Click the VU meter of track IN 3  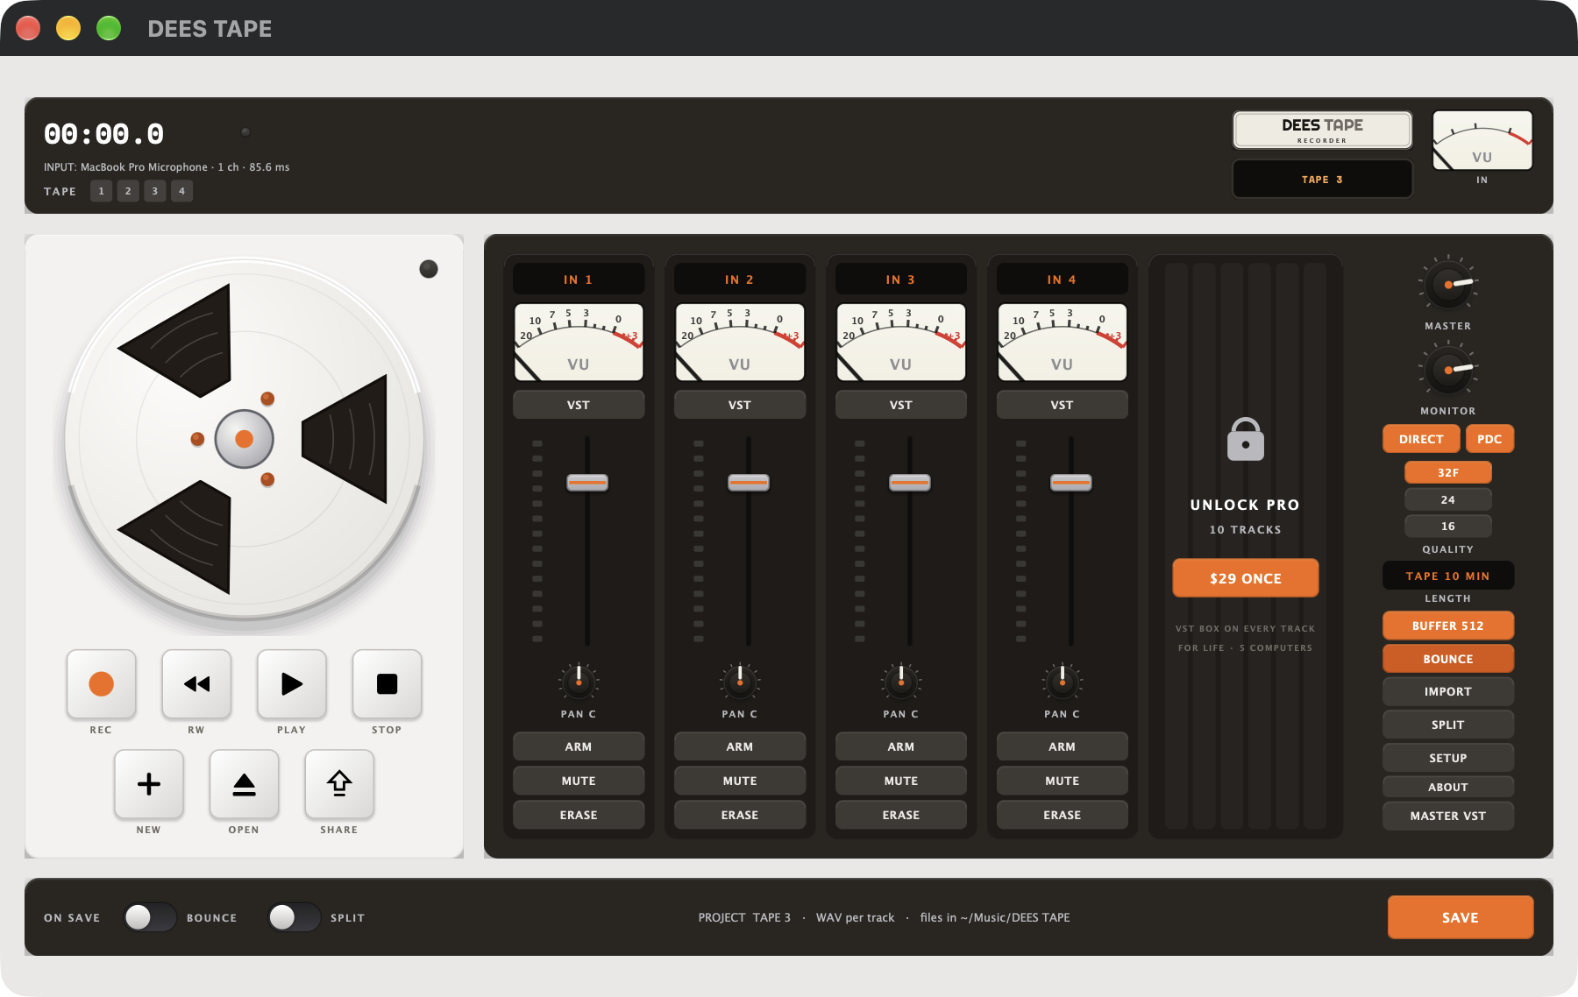point(901,342)
